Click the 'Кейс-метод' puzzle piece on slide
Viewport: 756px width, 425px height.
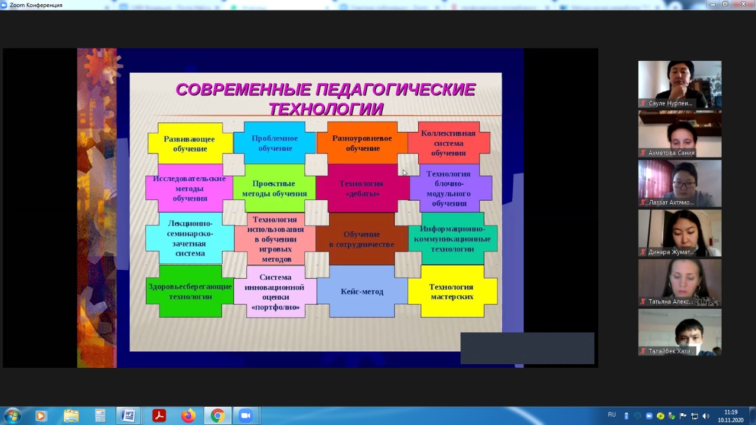362,292
